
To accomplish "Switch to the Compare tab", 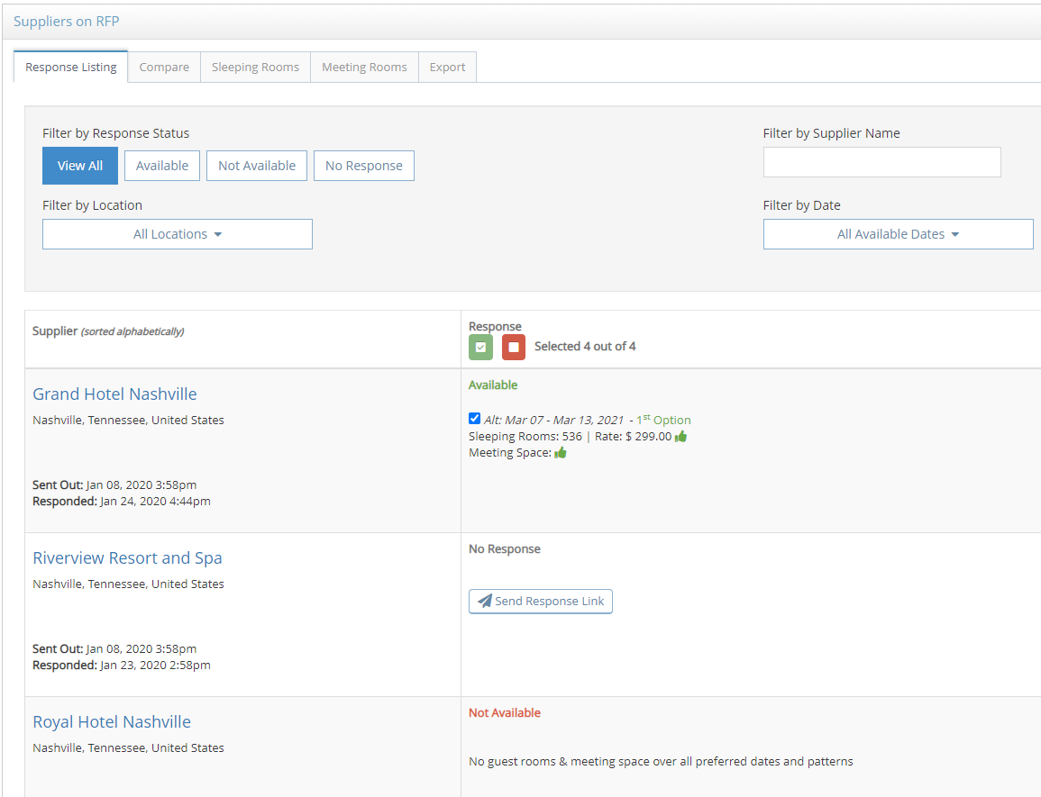I will (x=164, y=68).
